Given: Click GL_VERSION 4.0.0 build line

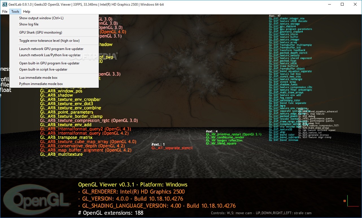Looking at the screenshot, I should click(x=131, y=199).
